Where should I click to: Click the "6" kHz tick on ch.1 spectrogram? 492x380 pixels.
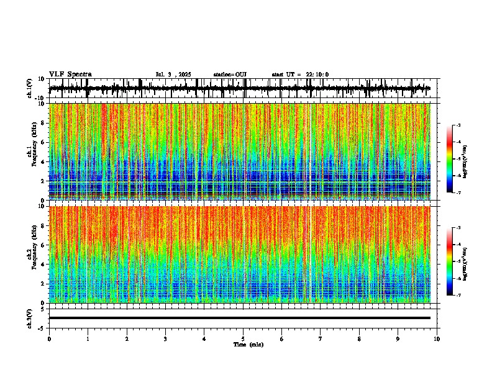(43, 142)
